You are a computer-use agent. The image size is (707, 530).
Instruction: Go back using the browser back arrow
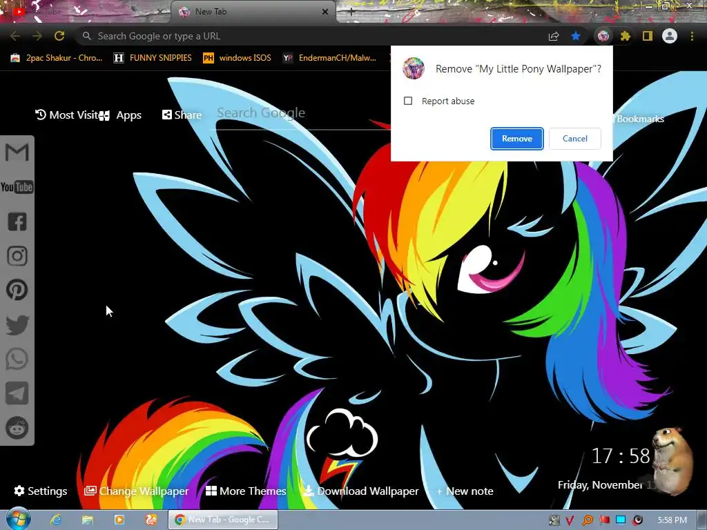[x=15, y=36]
